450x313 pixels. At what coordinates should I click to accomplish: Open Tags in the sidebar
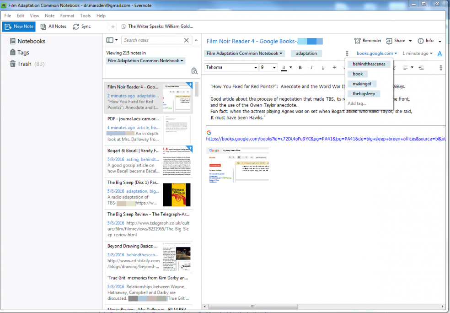(x=20, y=52)
